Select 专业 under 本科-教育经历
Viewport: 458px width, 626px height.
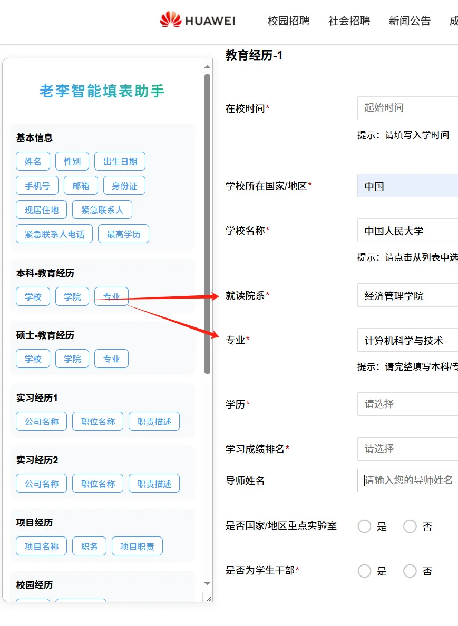112,296
